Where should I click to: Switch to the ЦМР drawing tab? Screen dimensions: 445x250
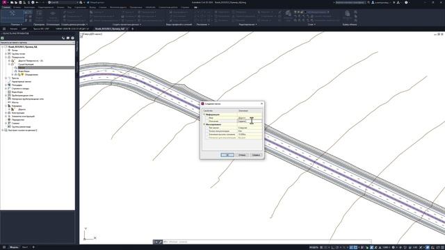click(24, 28)
